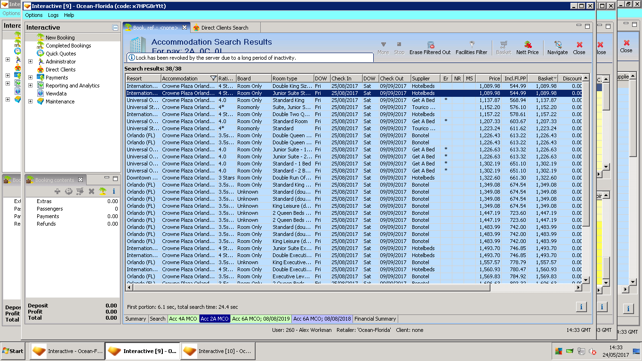Open Quick Quotes from the navigation tree
This screenshot has width=642, height=361.
click(60, 54)
